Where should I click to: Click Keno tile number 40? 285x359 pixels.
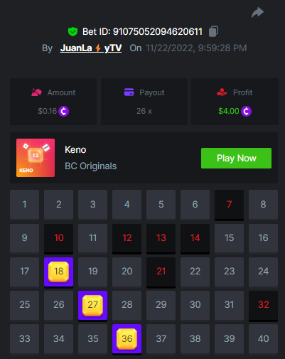[263, 339]
